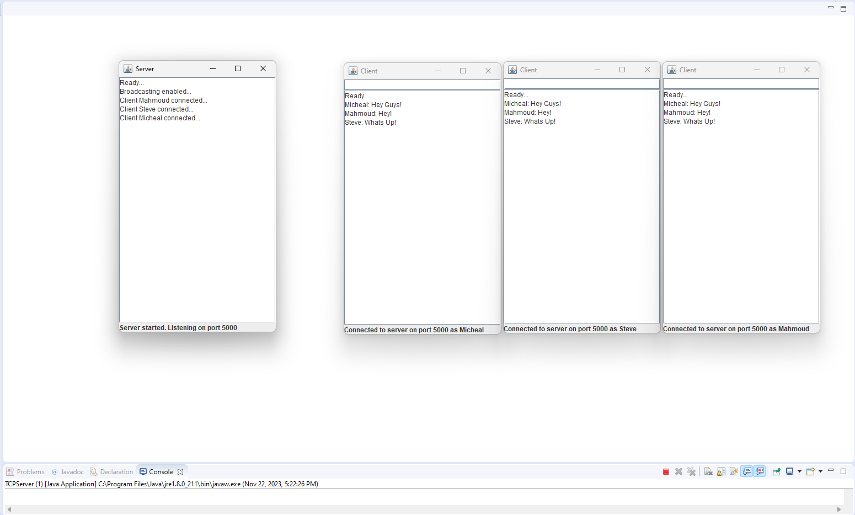The width and height of the screenshot is (855, 515).
Task: Open Display Selected Console dropdown arrow
Action: [799, 471]
